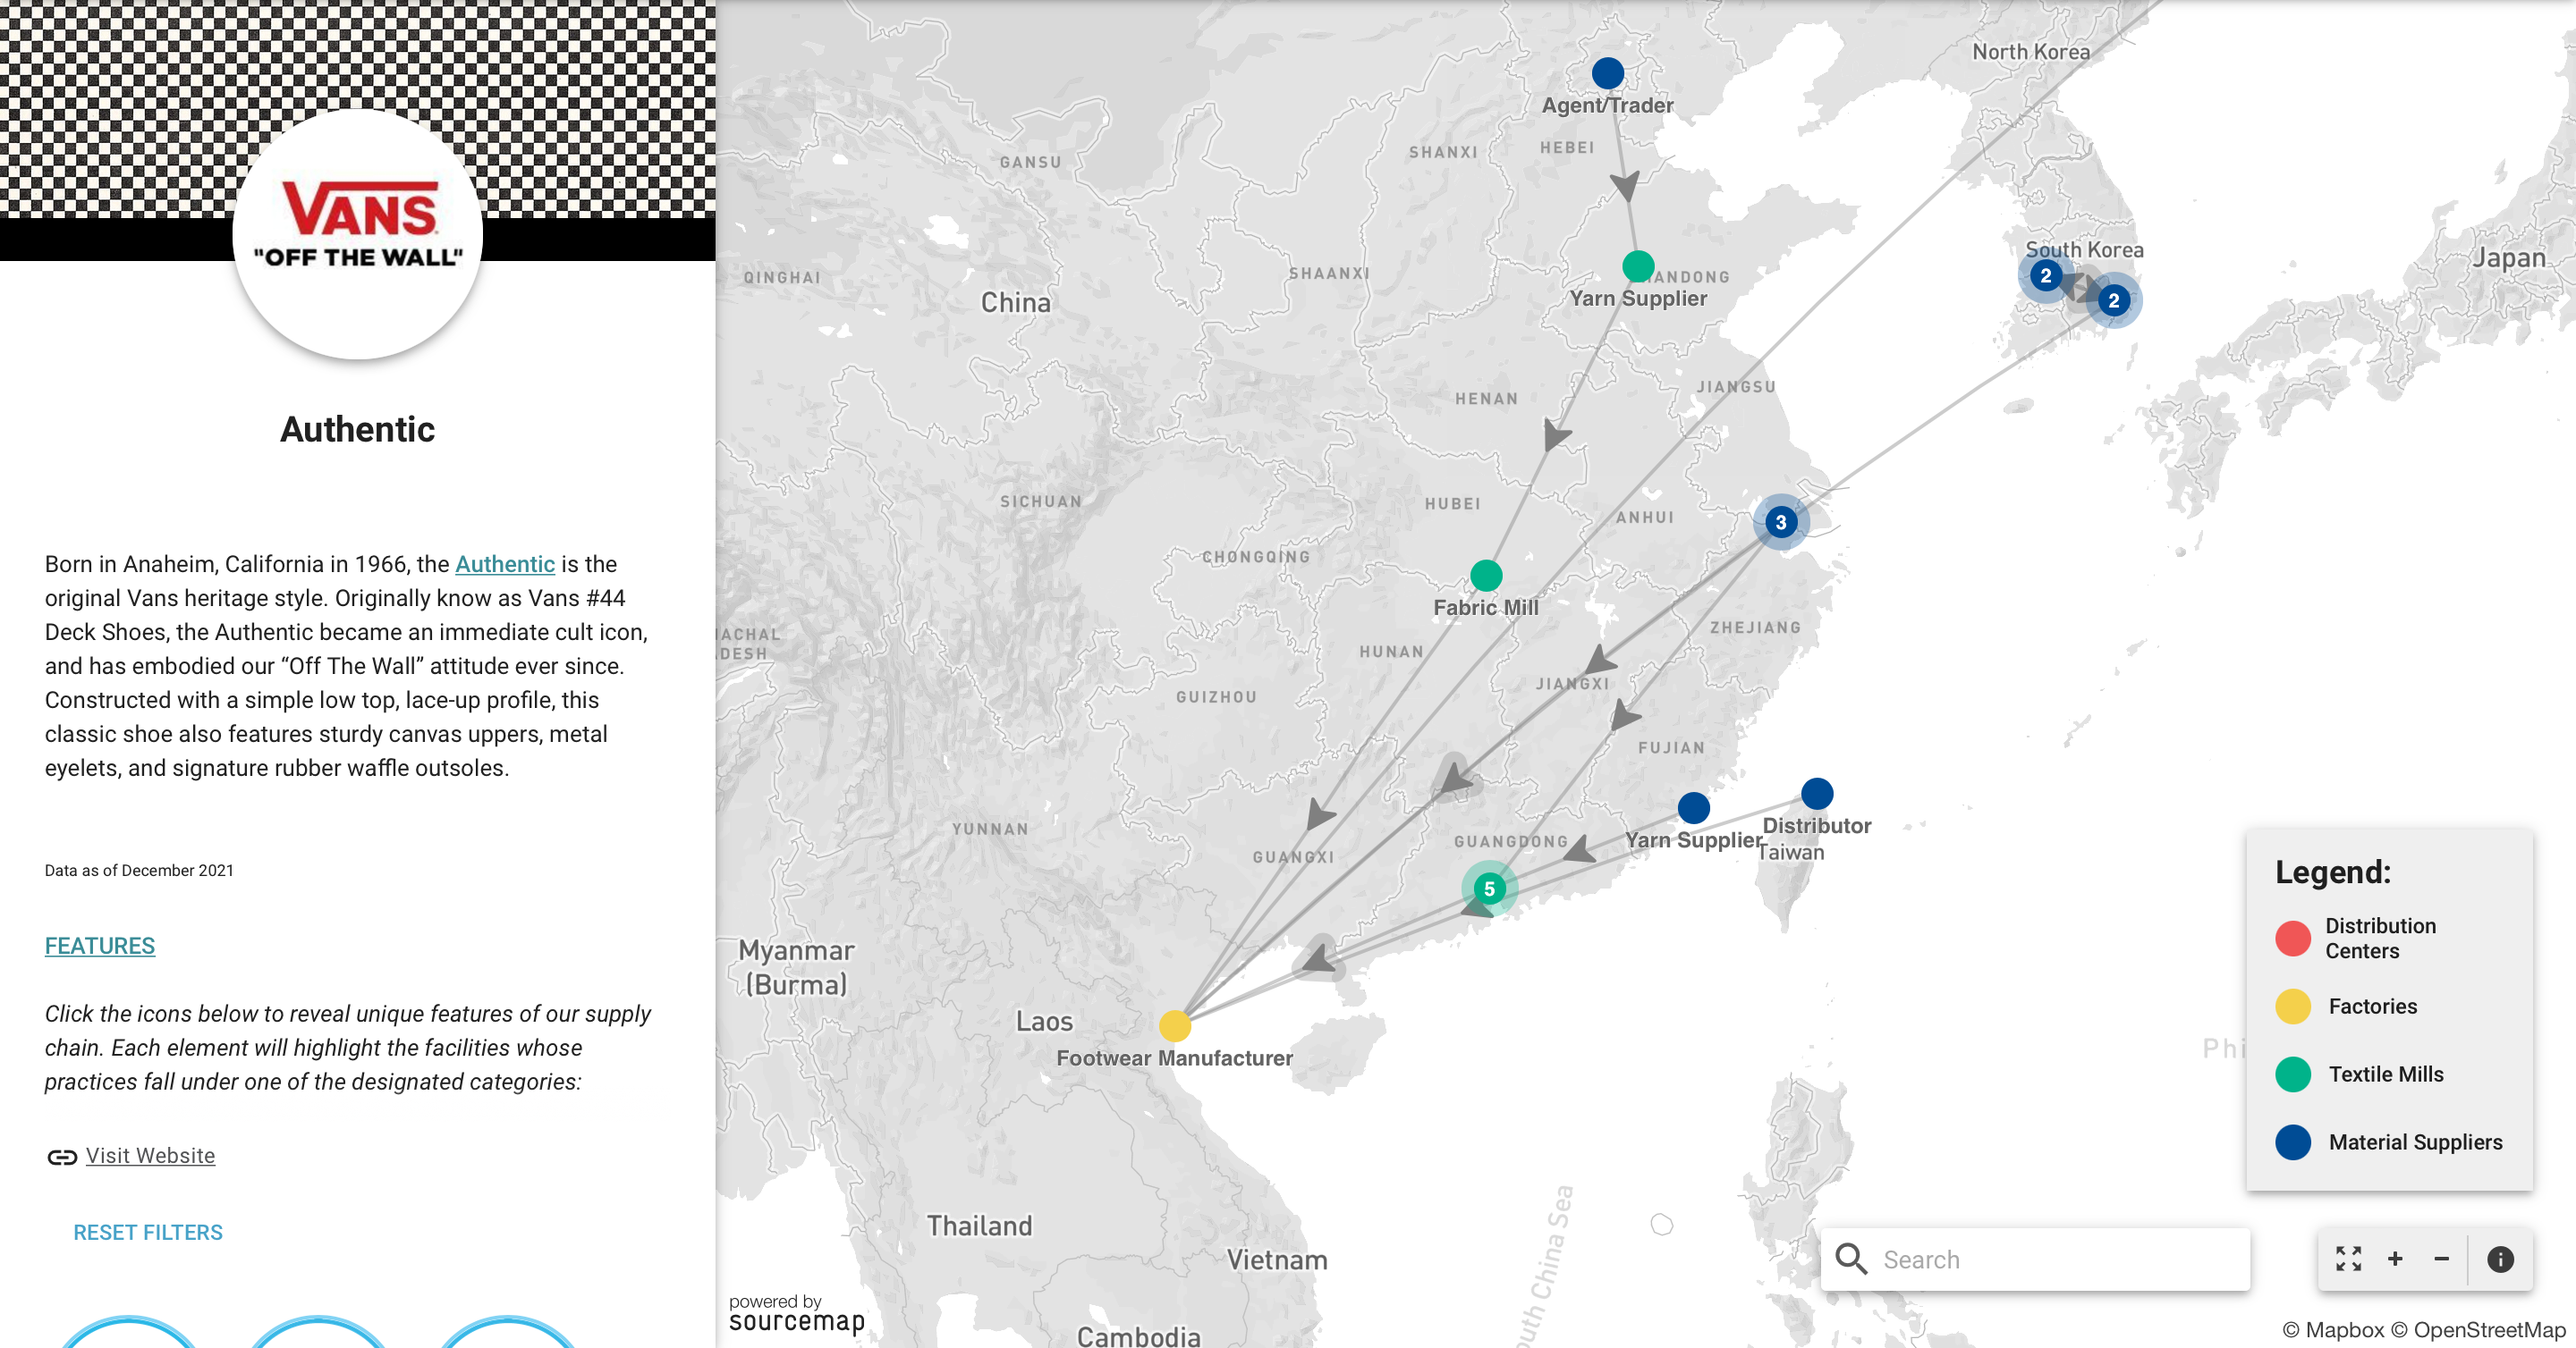The width and height of the screenshot is (2576, 1348).
Task: Click the Fabric Mill map label
Action: click(1486, 608)
